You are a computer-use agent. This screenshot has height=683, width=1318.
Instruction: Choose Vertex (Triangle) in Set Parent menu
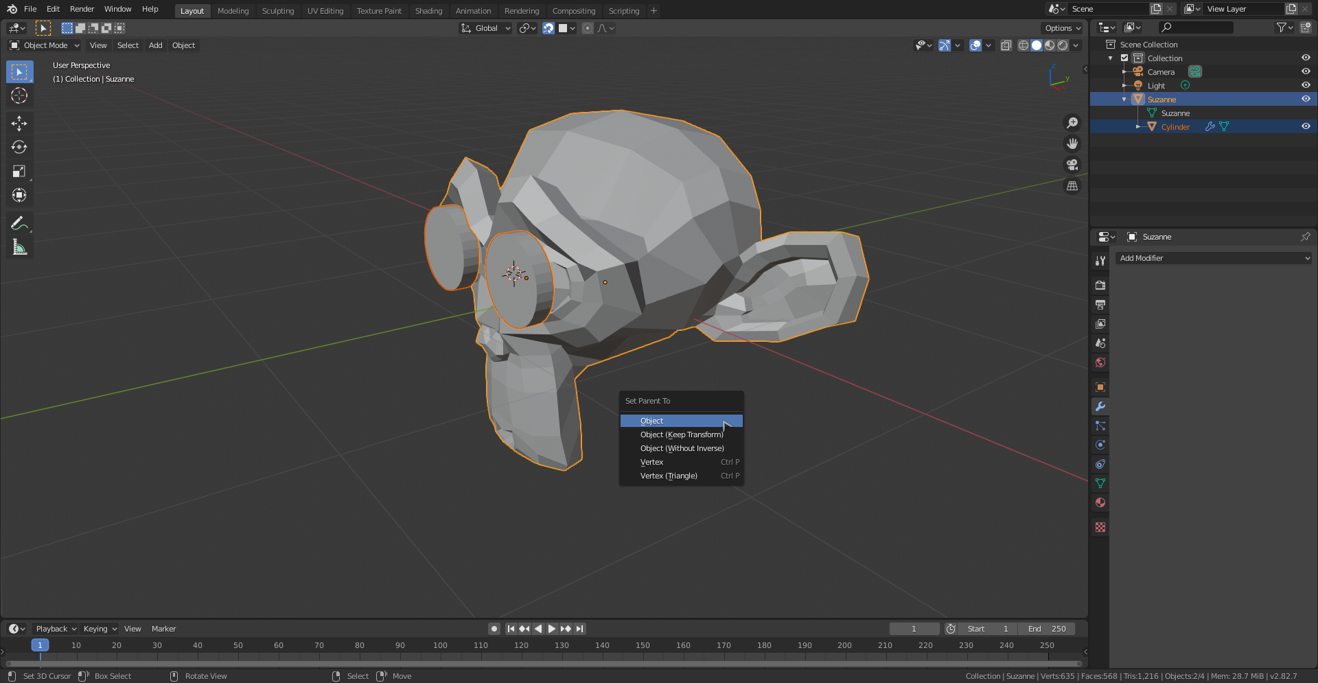pos(682,476)
